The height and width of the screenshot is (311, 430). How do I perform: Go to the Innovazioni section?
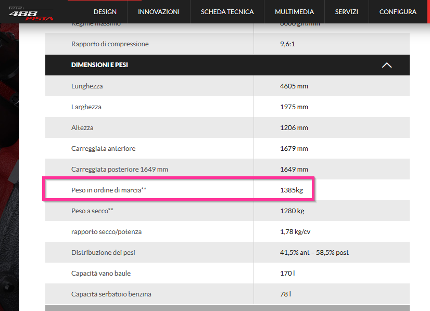159,11
